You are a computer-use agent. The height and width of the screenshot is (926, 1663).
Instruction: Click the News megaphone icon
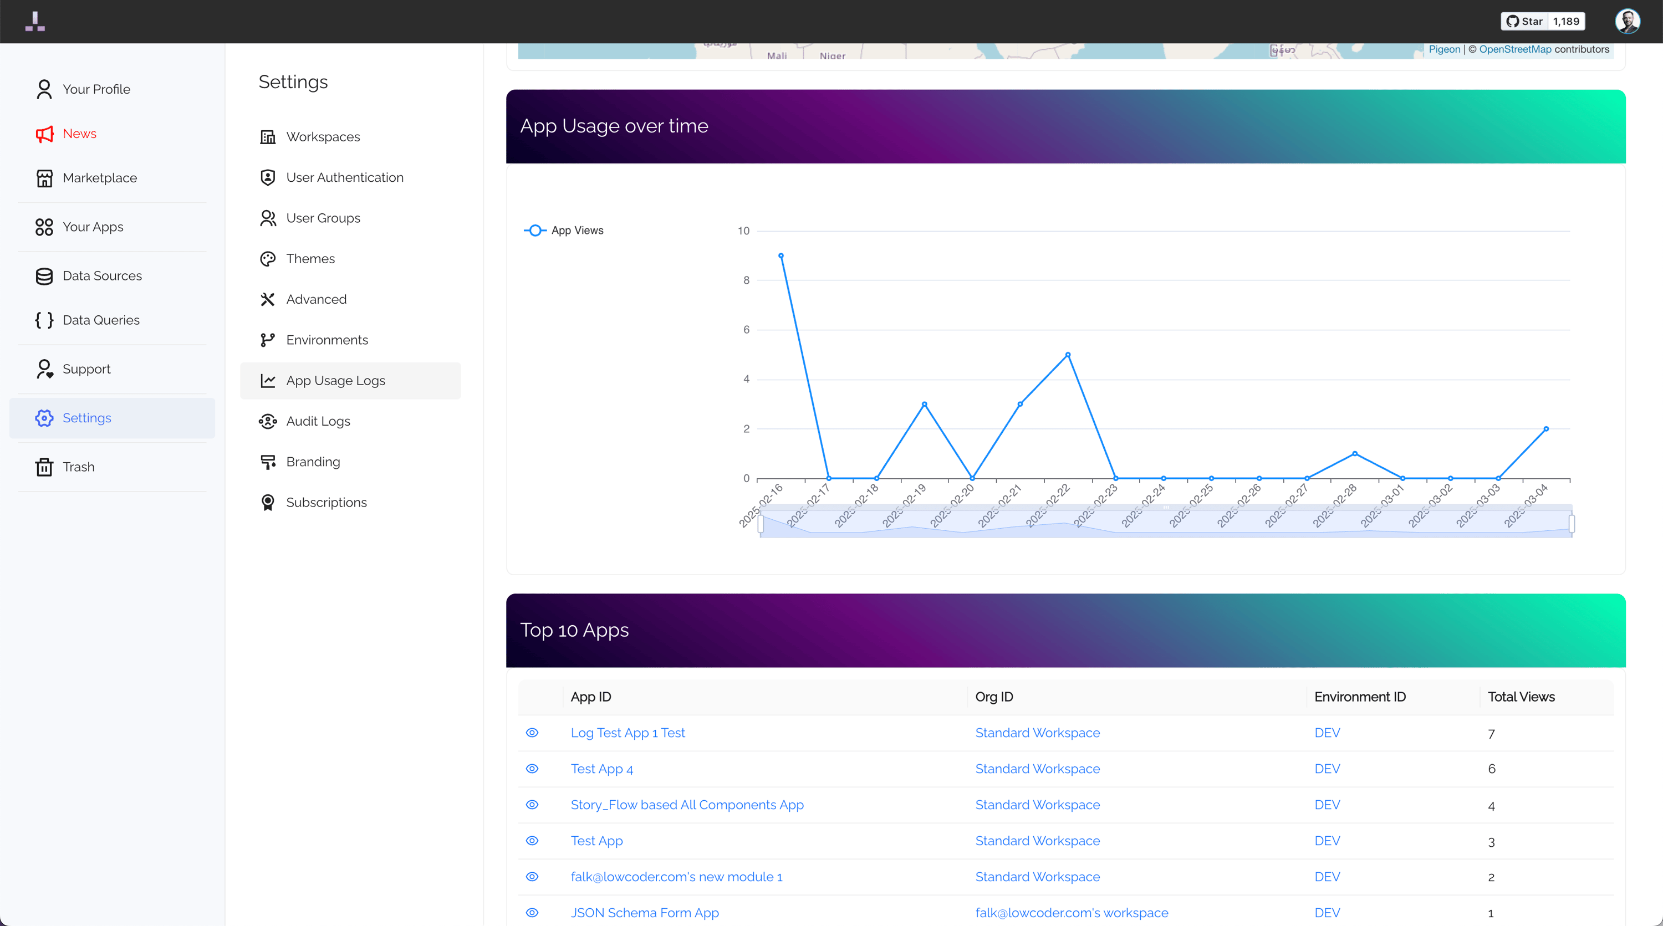tap(44, 134)
